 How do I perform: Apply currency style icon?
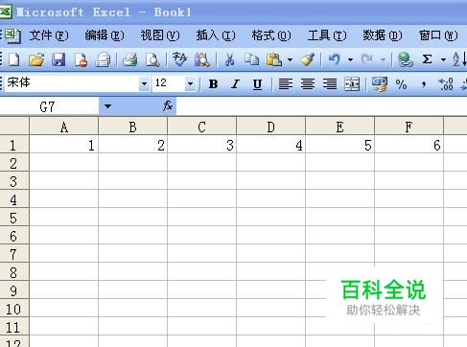(x=380, y=84)
